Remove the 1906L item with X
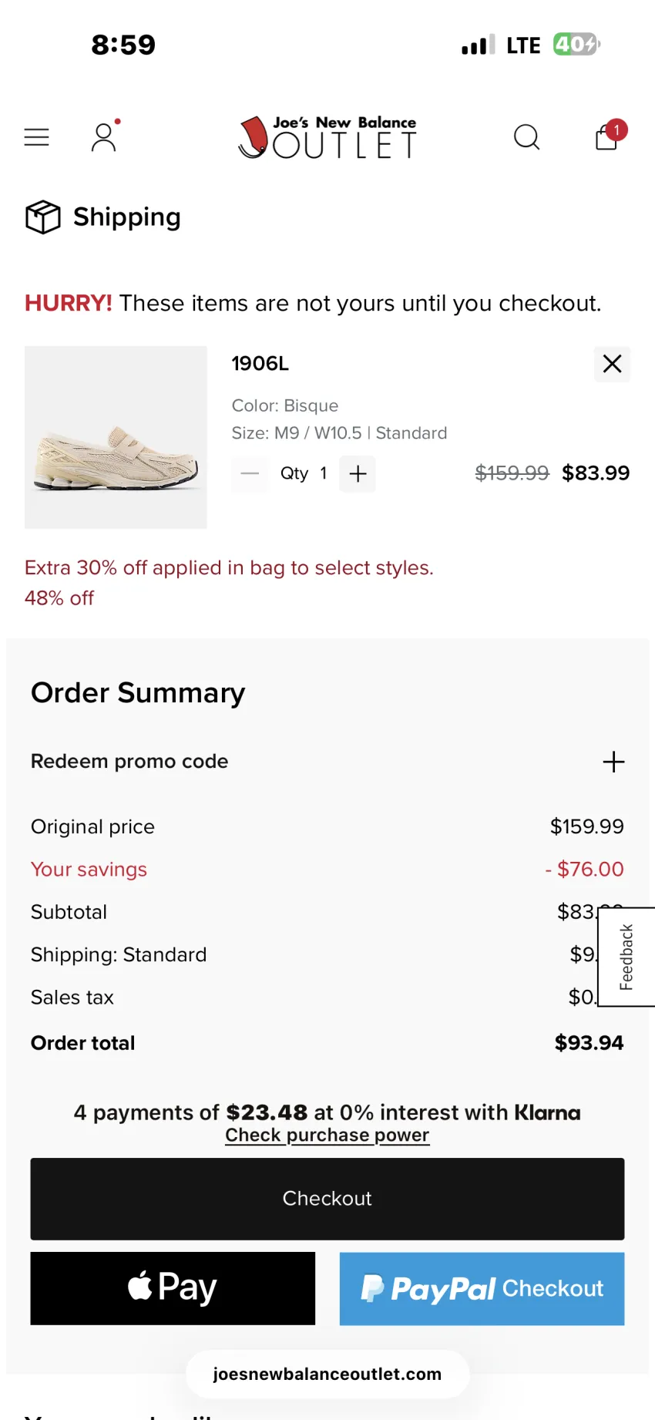This screenshot has width=655, height=1420. [612, 364]
